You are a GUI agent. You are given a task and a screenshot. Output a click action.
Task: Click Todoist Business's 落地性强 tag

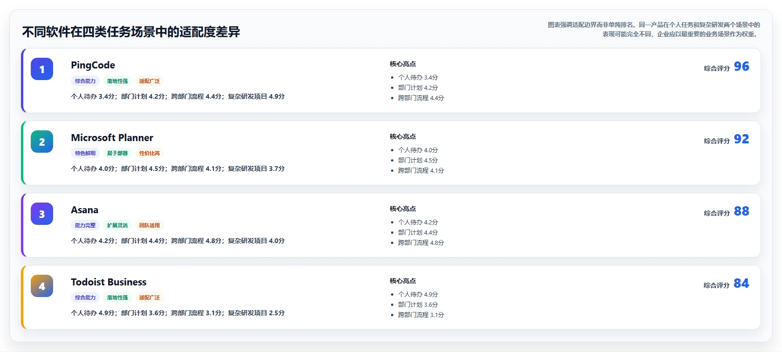(x=117, y=298)
